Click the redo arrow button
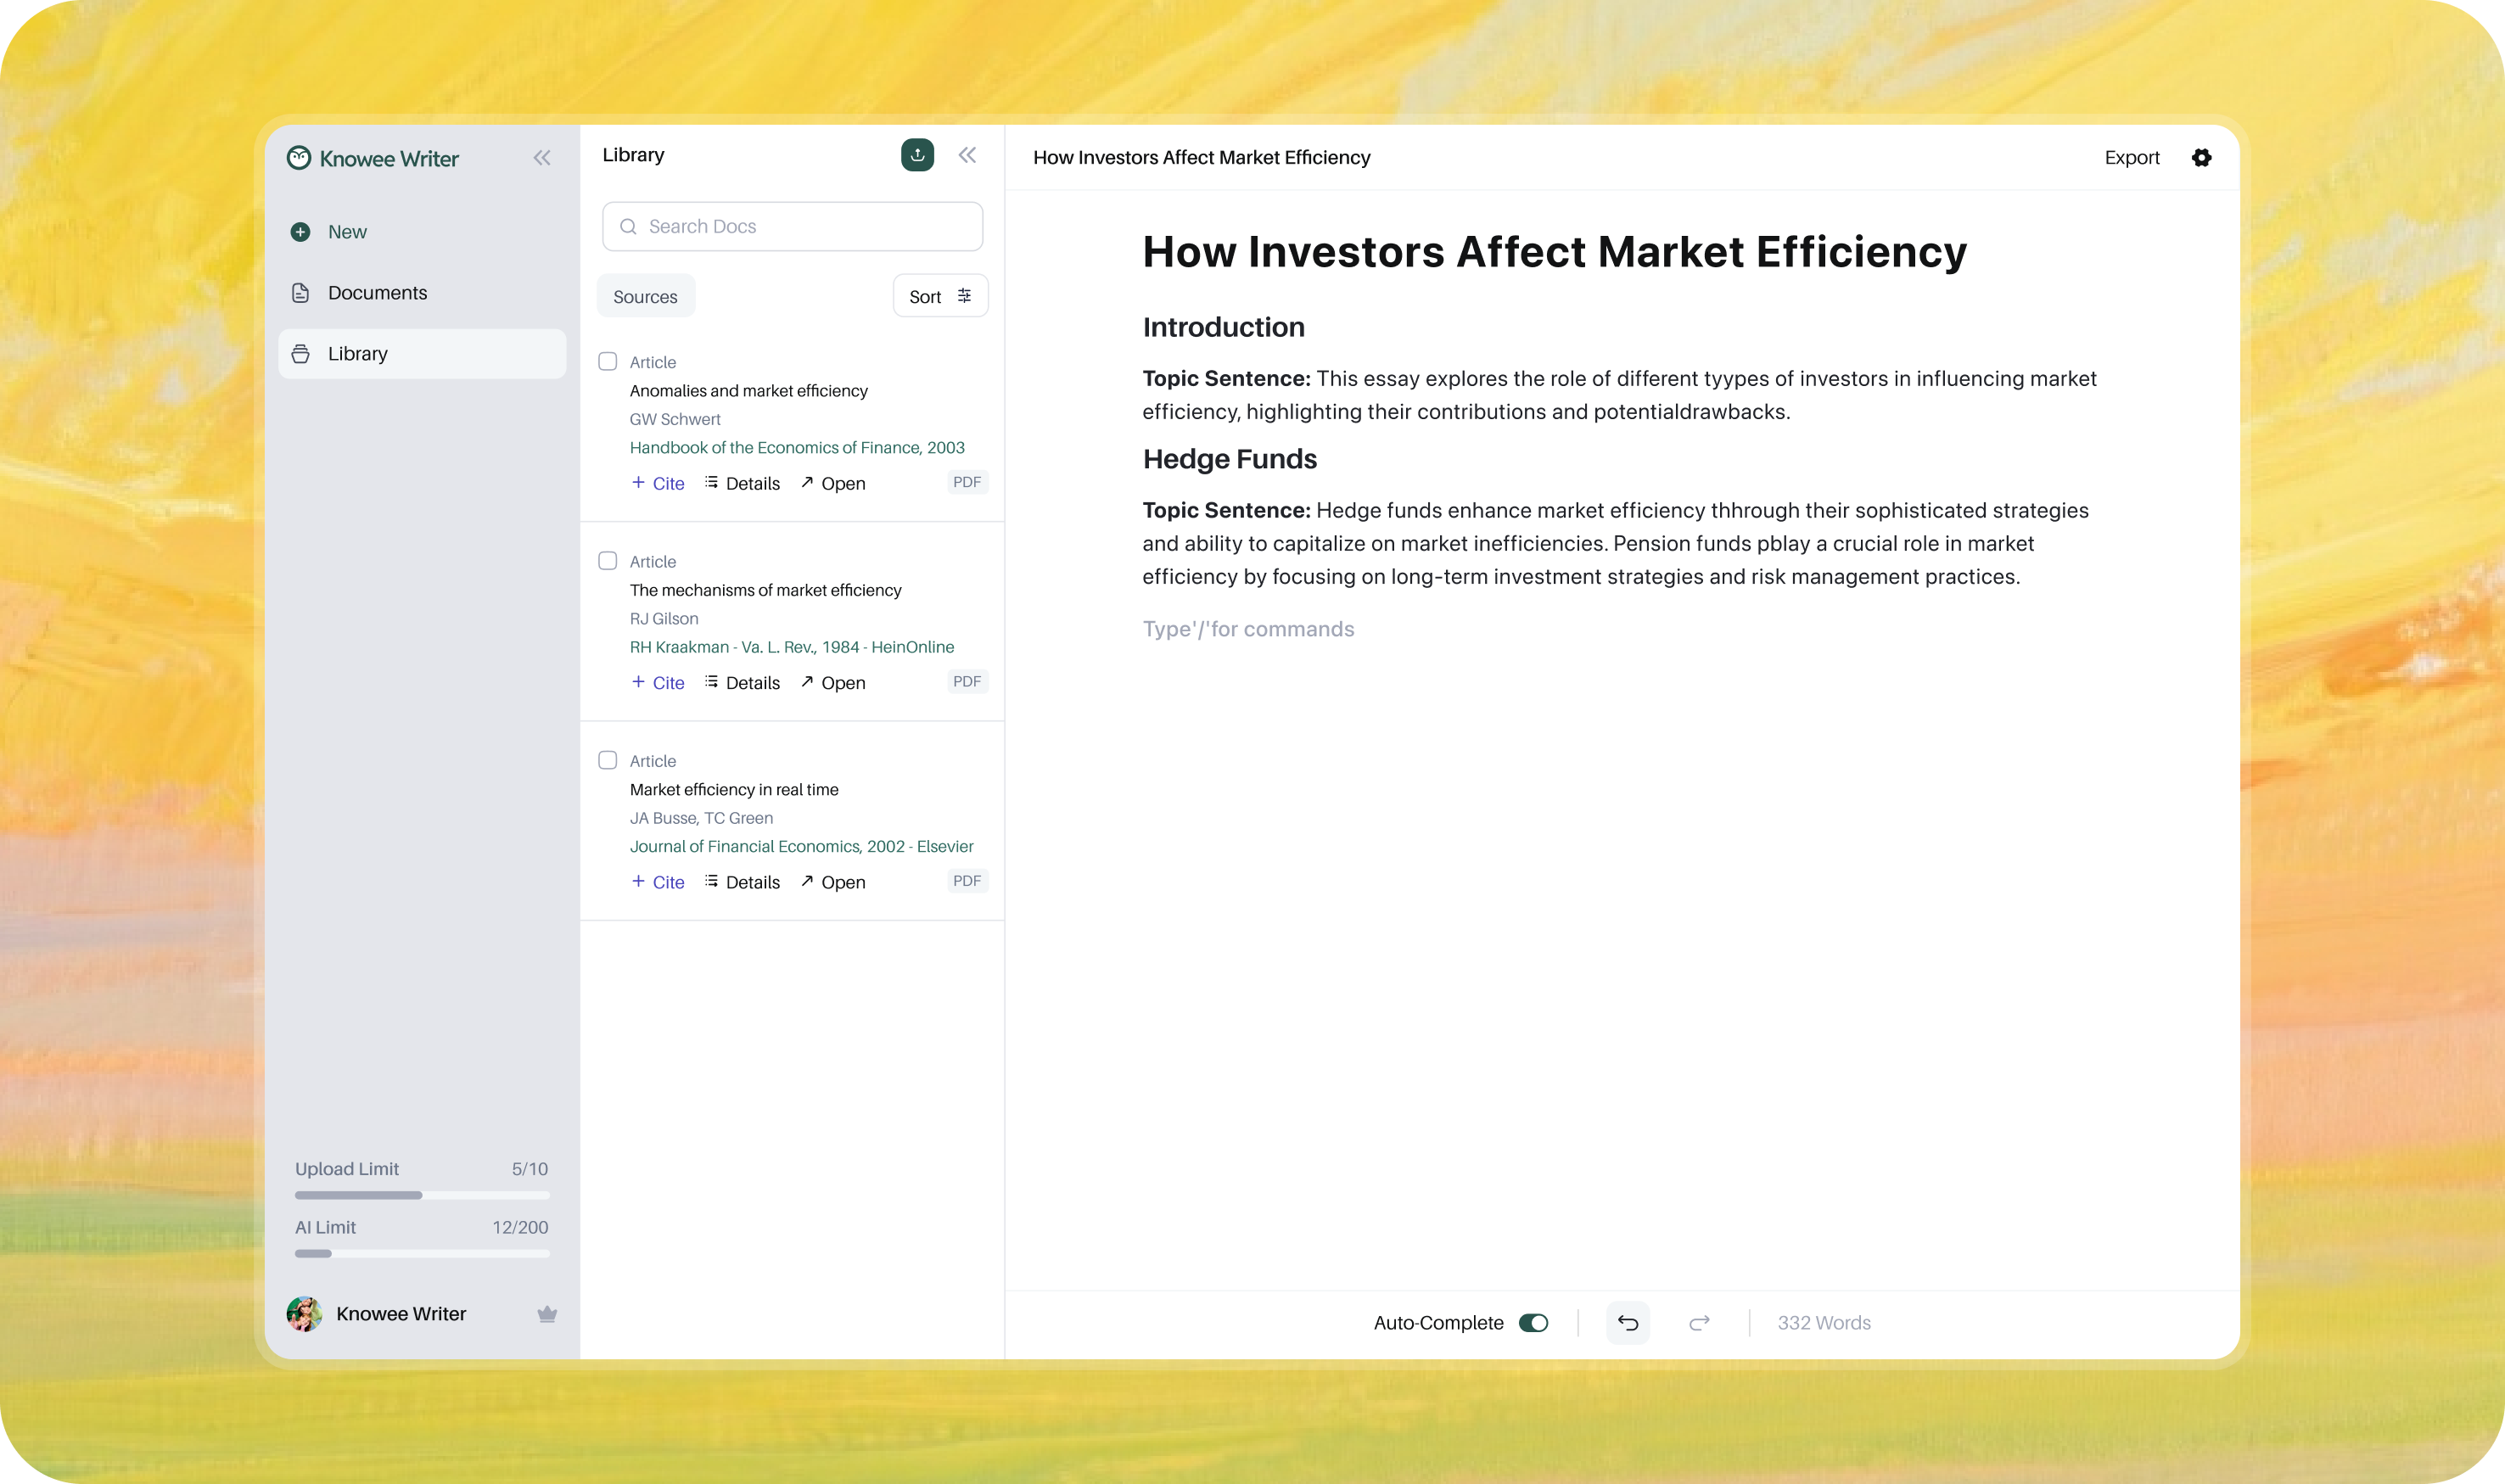Viewport: 2505px width, 1484px height. pyautogui.click(x=1698, y=1323)
